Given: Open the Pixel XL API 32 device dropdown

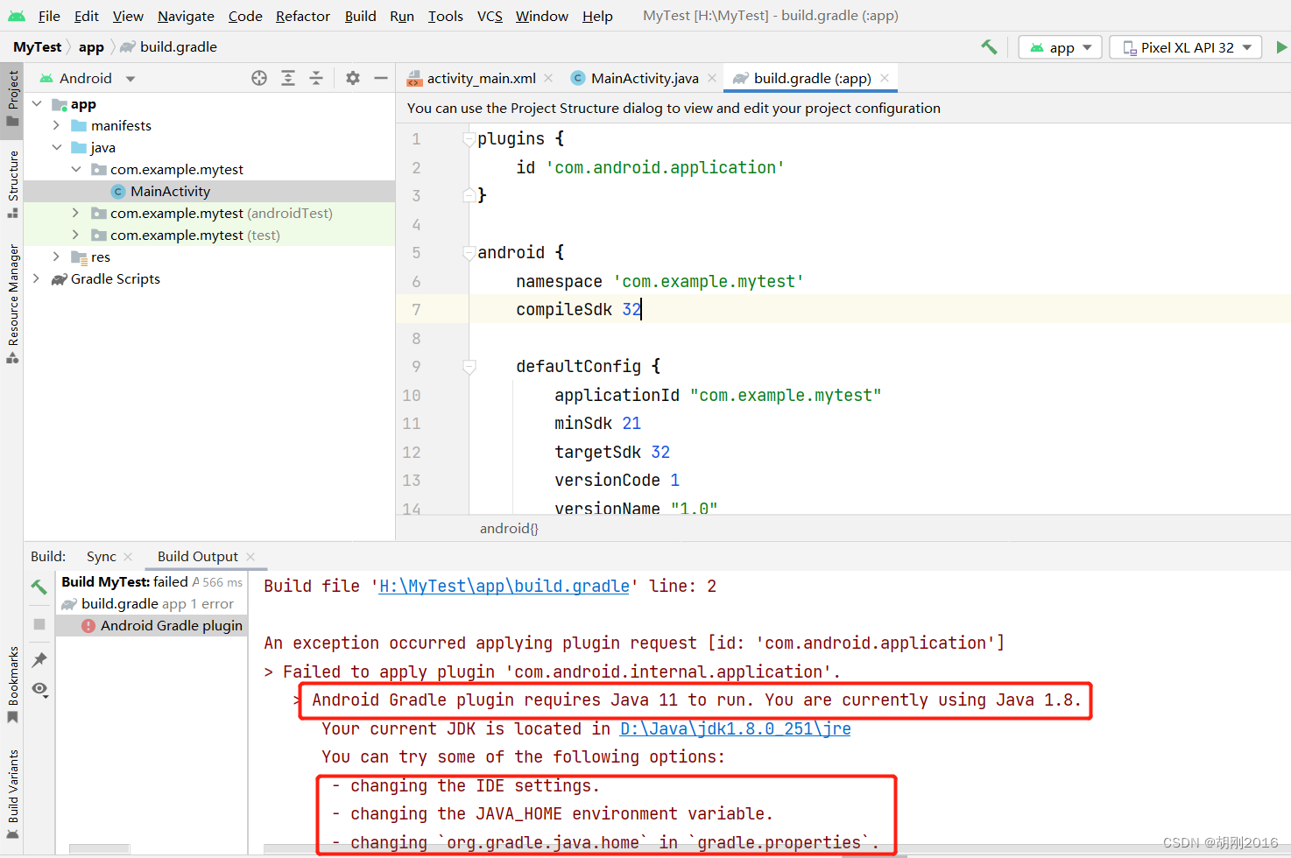Looking at the screenshot, I should [x=1186, y=47].
